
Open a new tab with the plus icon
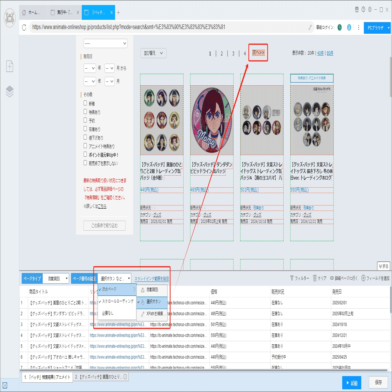(x=118, y=12)
